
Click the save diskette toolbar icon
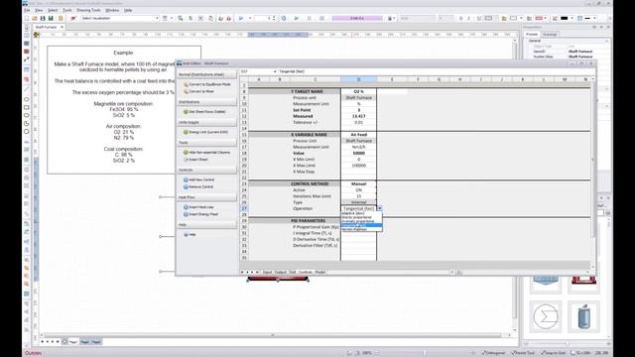point(43,18)
